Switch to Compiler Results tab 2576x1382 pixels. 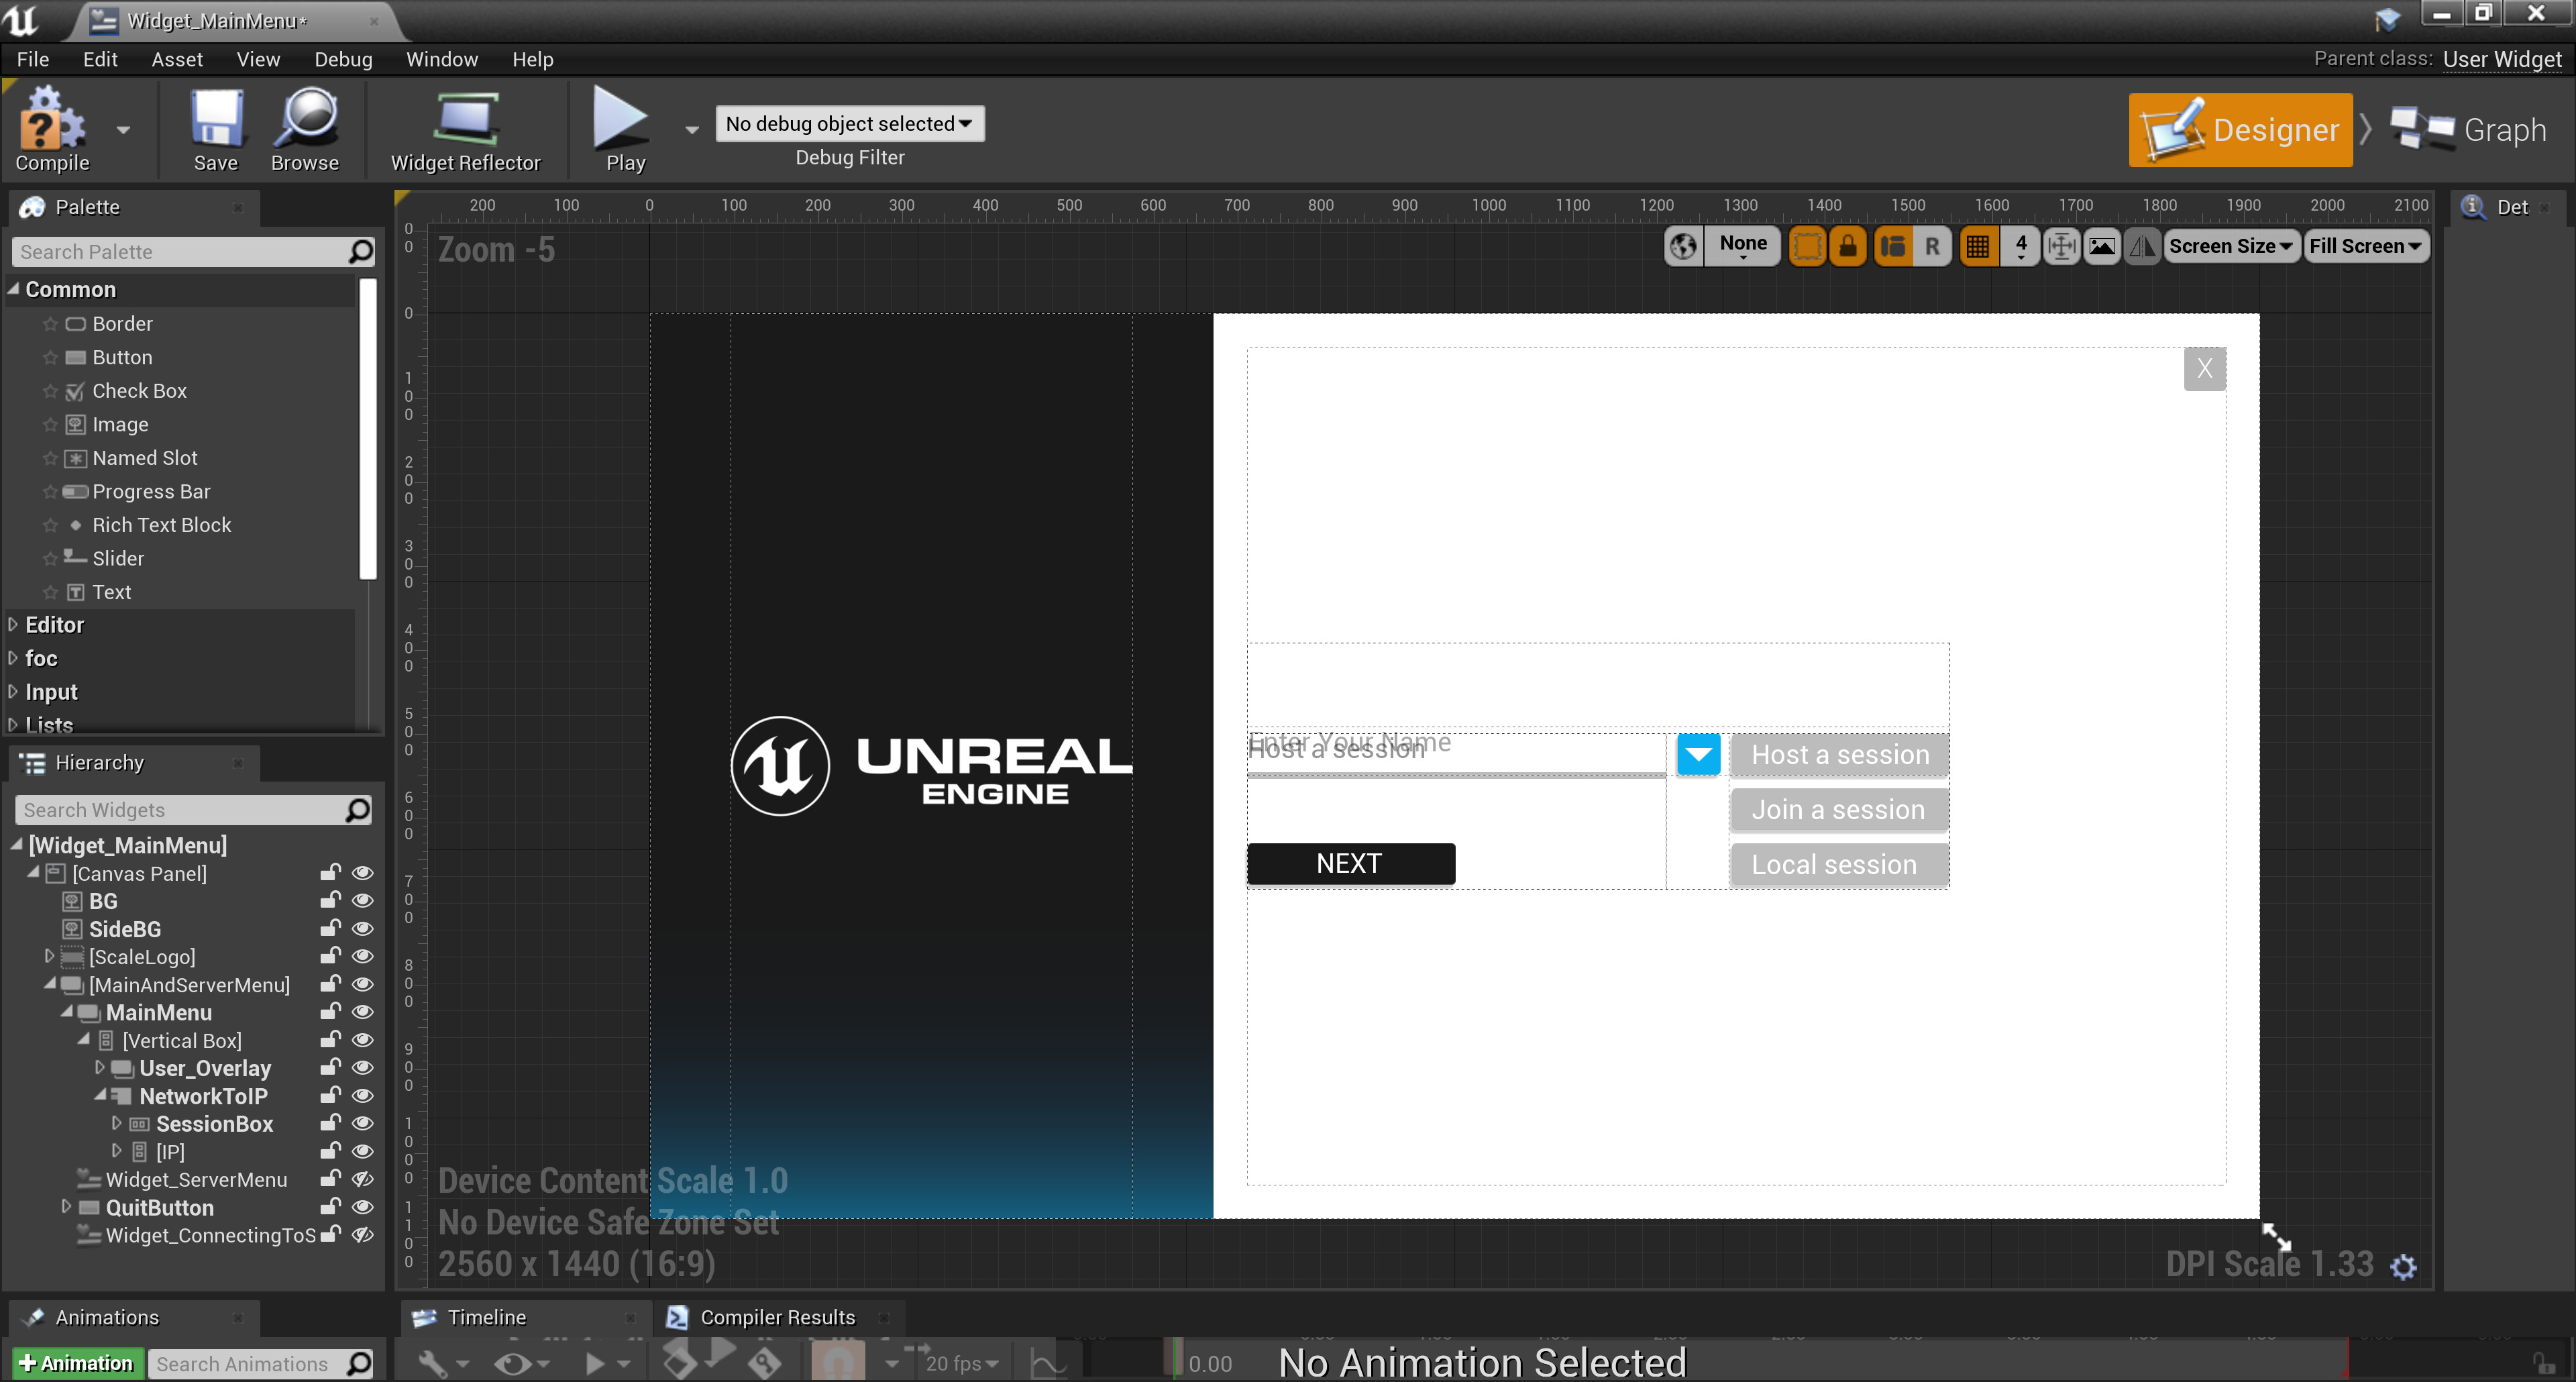point(777,1317)
